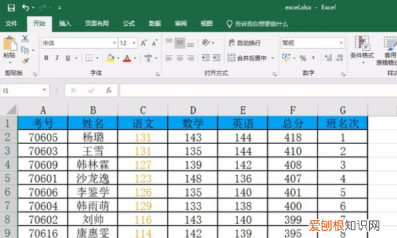Paste from clipboard with 粘贴 icon
397x238 pixels.
click(x=10, y=44)
